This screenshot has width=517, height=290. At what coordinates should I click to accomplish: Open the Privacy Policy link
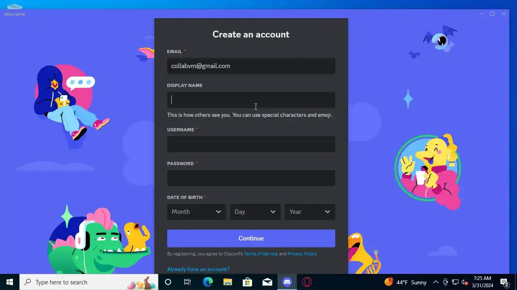pos(302,254)
